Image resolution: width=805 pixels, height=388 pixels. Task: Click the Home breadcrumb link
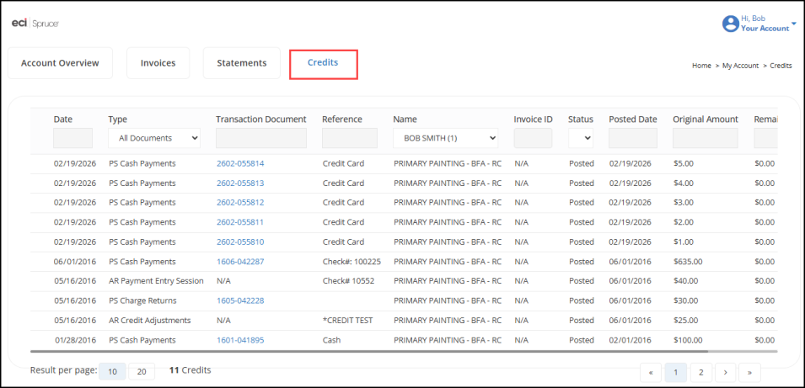[x=701, y=65]
